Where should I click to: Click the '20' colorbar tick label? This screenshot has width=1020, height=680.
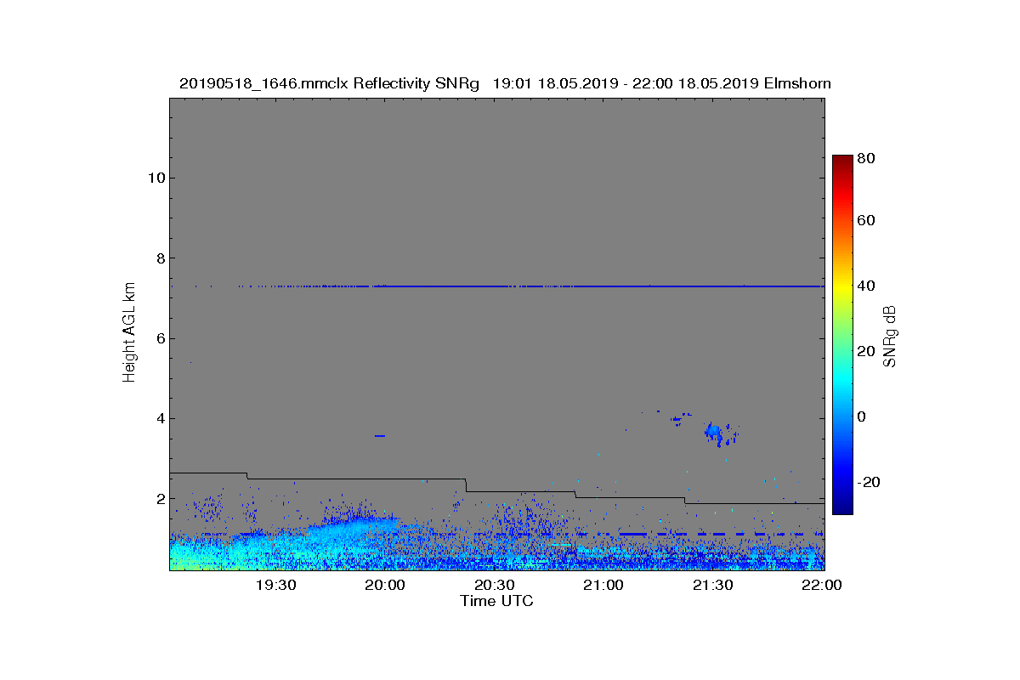[x=868, y=352]
